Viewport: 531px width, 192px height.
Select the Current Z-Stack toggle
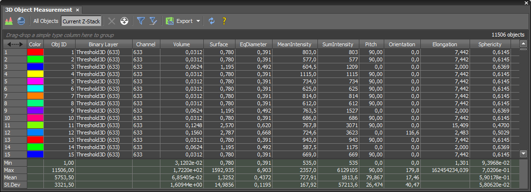point(81,21)
